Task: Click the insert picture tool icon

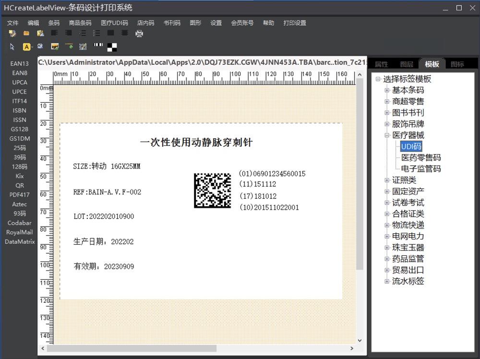Action: tap(55, 47)
